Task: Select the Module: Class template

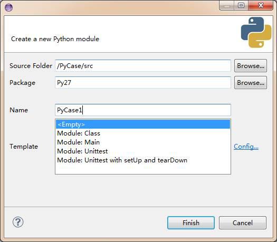Action: [x=143, y=133]
